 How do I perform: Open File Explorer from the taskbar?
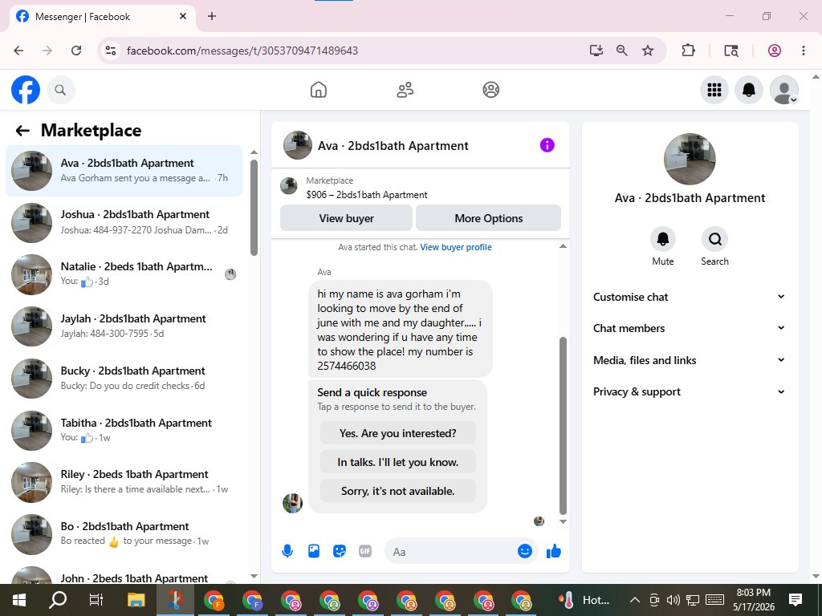click(136, 600)
